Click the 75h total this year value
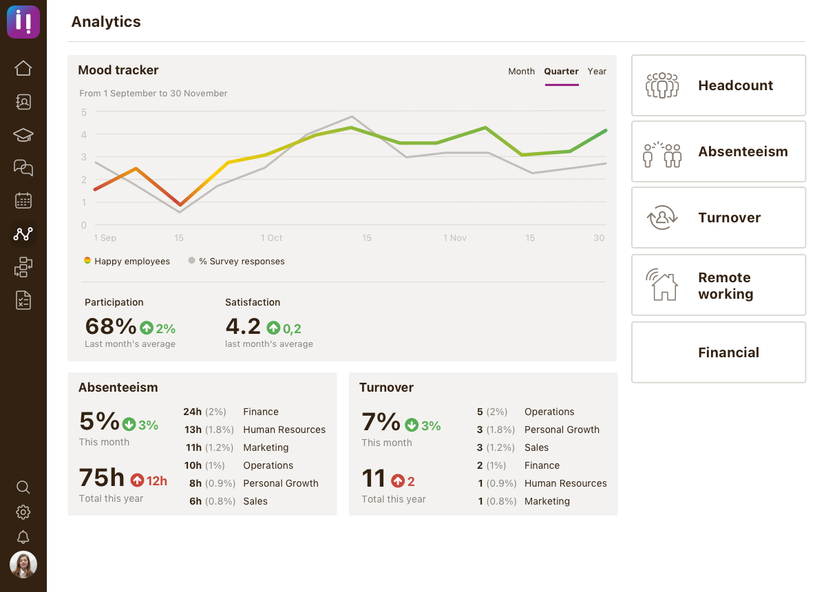826x592 pixels. point(102,478)
